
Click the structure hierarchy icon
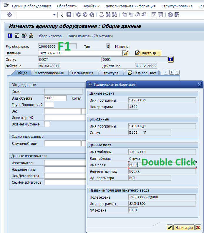31,36
